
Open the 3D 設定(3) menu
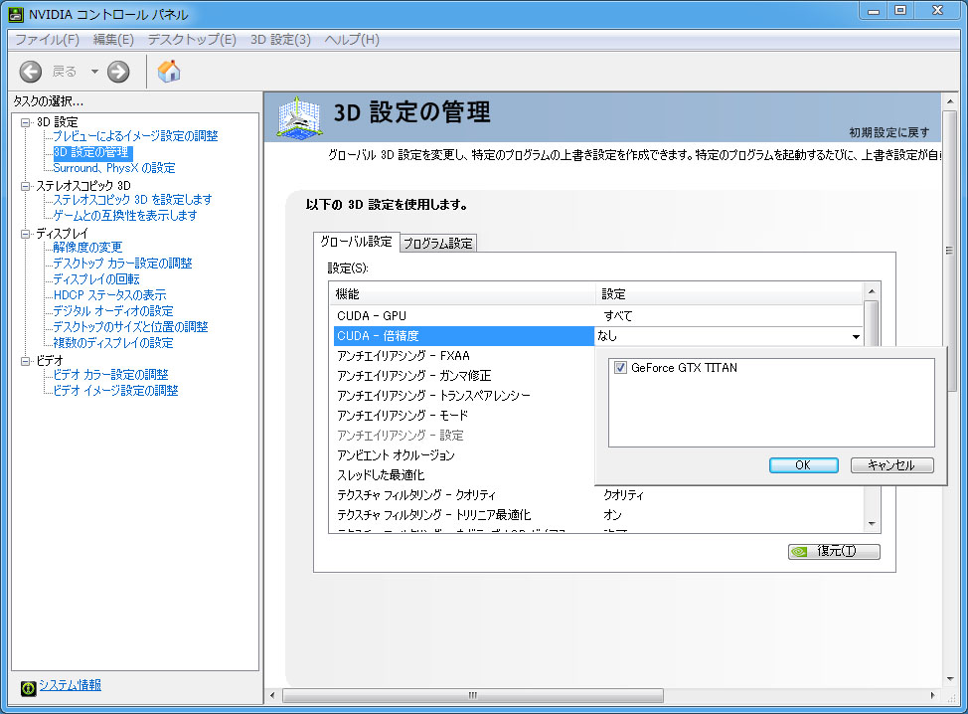[x=280, y=40]
